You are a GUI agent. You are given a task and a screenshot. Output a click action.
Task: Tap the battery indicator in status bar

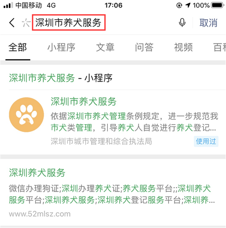pyautogui.click(x=218, y=6)
